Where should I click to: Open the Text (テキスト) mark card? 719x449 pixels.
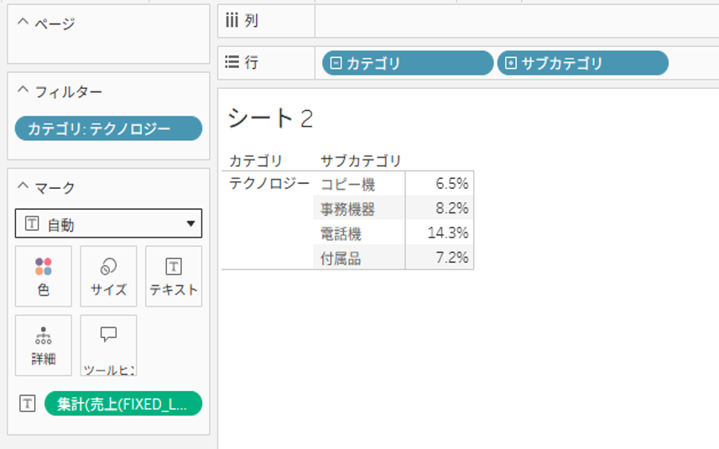pyautogui.click(x=174, y=276)
